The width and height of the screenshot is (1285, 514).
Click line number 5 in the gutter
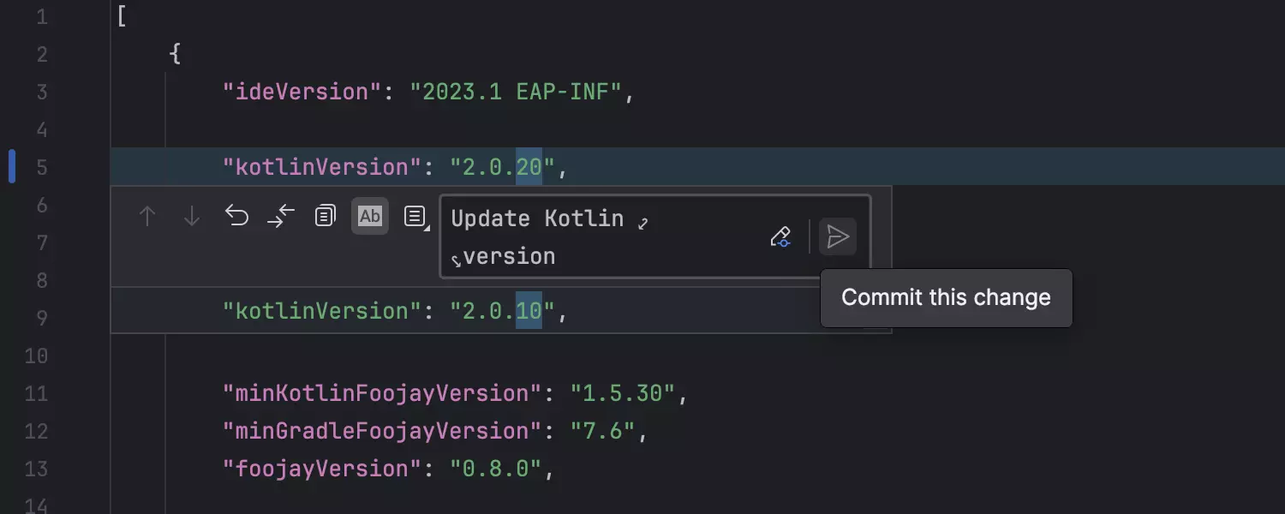click(42, 167)
